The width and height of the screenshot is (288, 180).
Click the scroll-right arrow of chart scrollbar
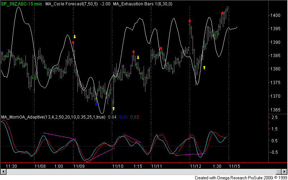(x=284, y=172)
